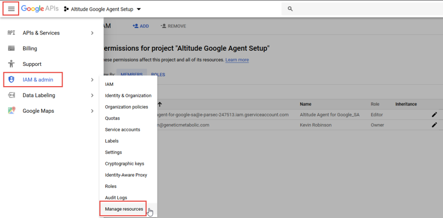The height and width of the screenshot is (218, 443).
Task: Click the Google Maps icon
Action: 11,111
